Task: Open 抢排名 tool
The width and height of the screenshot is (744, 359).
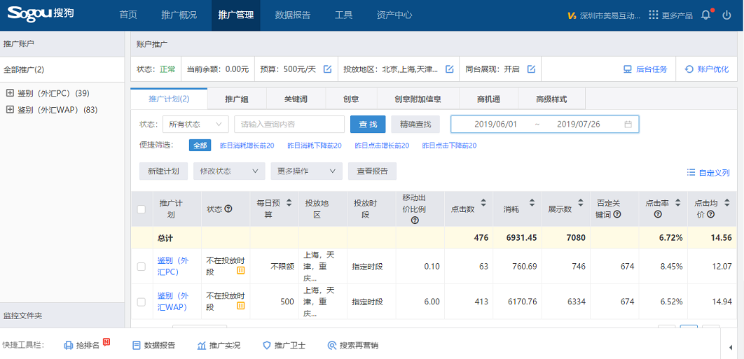Action: tap(86, 345)
